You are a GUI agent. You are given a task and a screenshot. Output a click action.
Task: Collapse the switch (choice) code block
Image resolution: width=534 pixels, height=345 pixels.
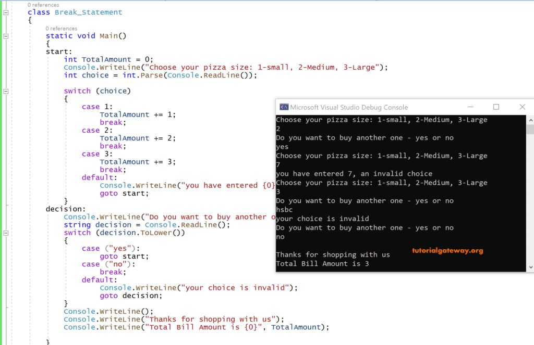(x=5, y=91)
